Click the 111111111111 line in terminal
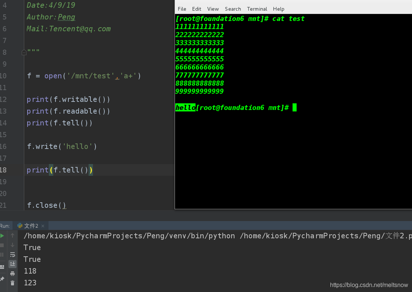Viewport: 412px width, 292px height. click(200, 27)
